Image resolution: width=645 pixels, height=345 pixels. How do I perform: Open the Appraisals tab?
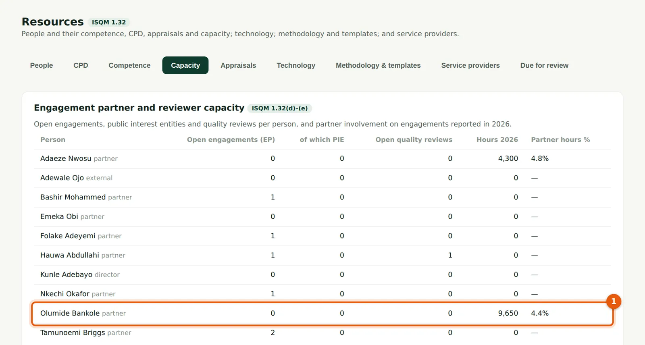click(x=238, y=65)
